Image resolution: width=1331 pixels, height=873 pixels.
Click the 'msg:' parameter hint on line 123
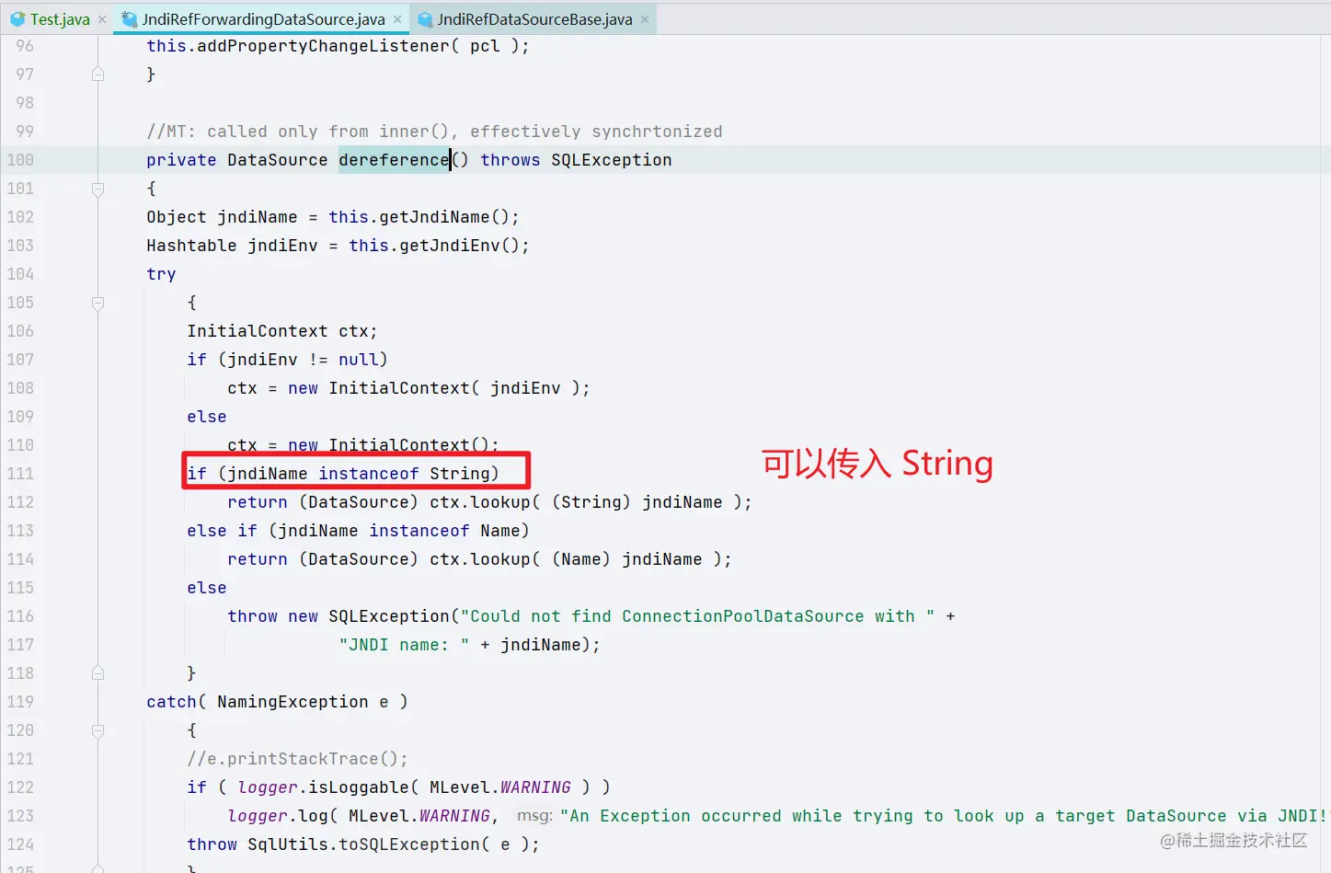tap(534, 816)
